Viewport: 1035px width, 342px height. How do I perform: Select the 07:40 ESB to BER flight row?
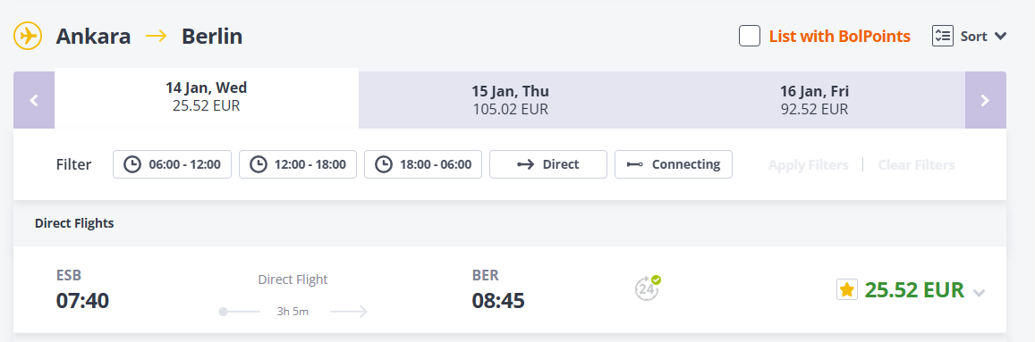tap(510, 289)
